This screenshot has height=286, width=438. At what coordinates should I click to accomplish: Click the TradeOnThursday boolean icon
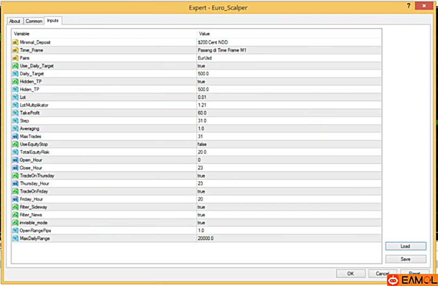(15, 175)
